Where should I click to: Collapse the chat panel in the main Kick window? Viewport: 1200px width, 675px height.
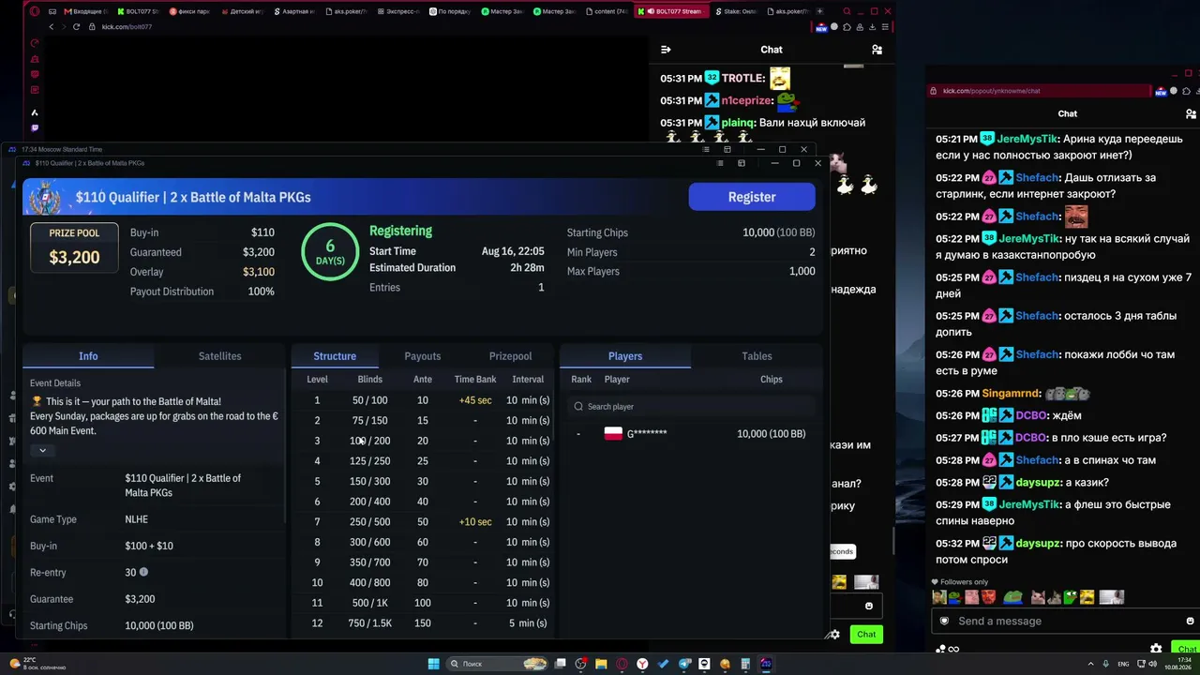[666, 50]
